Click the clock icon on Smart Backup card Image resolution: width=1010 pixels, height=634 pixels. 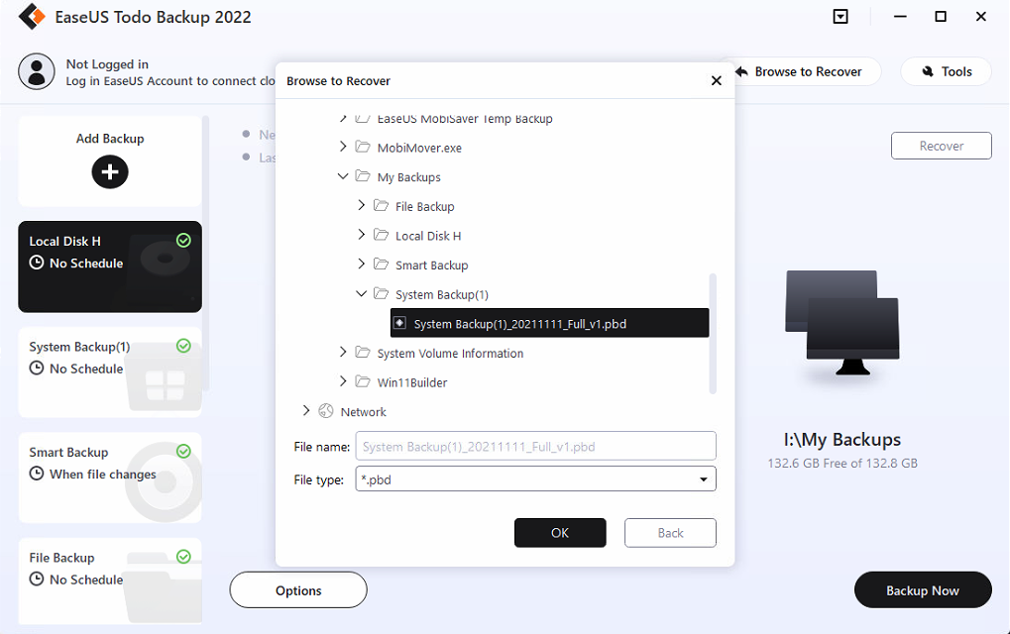coord(37,474)
